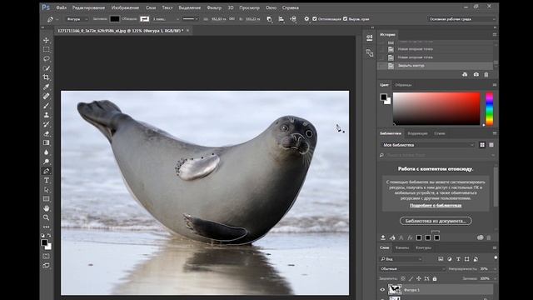Open the workspace switcher dropdown
The height and width of the screenshot is (300, 533).
pyautogui.click(x=461, y=19)
